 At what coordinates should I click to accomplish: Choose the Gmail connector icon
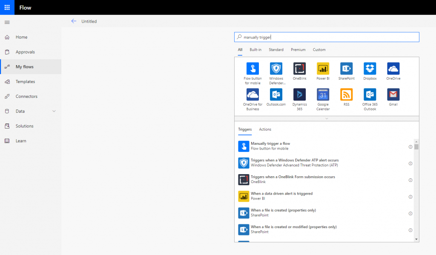click(393, 95)
